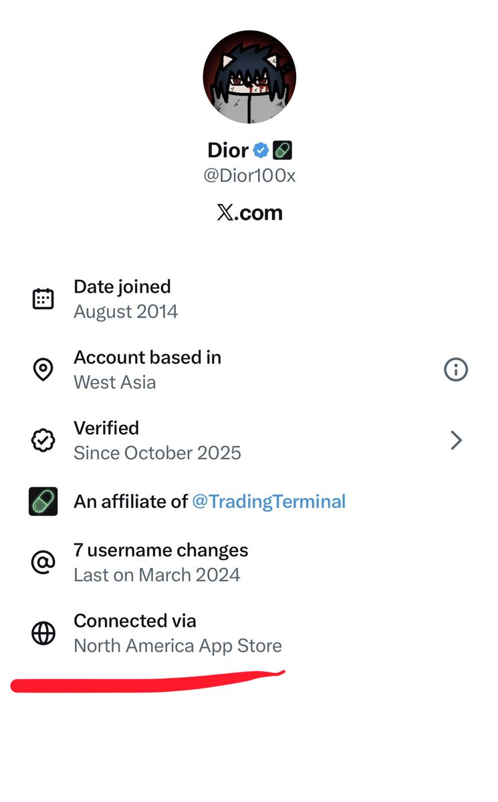Open the @TradingTerminal profile link
This screenshot has height=802, width=498.
[269, 501]
